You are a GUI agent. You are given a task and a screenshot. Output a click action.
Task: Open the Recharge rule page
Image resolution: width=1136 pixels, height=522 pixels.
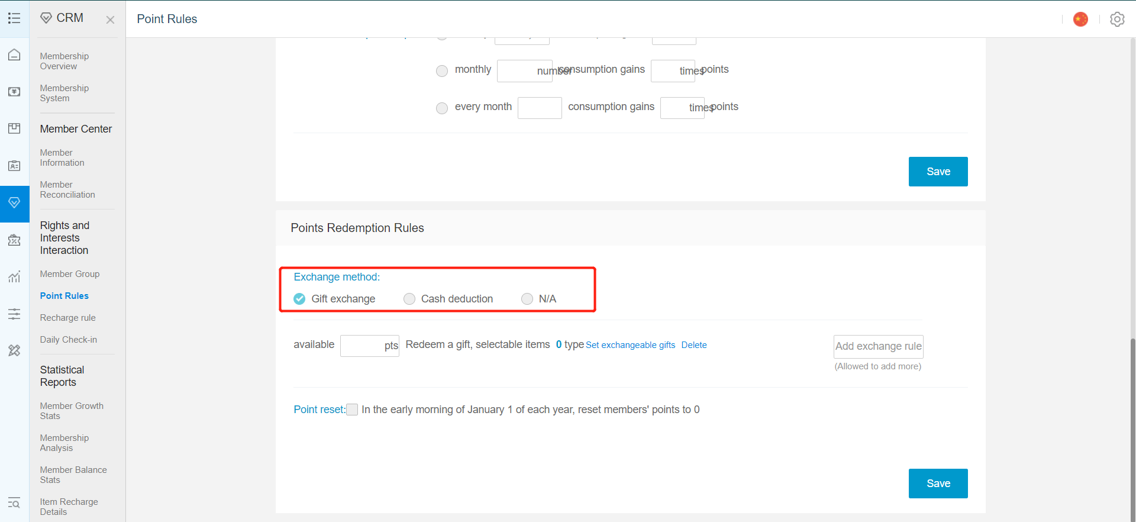click(x=68, y=318)
